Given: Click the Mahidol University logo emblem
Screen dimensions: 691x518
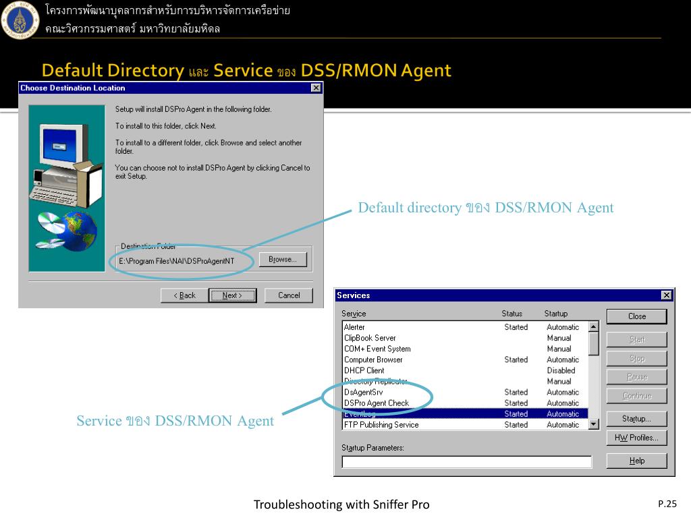Looking at the screenshot, I should tap(20, 20).
